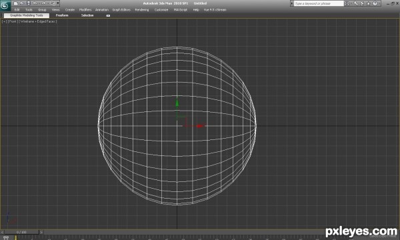Screen dimensions: 400x240
Task: Toggle the ribbon minimize button
Action: (x=108, y=15)
